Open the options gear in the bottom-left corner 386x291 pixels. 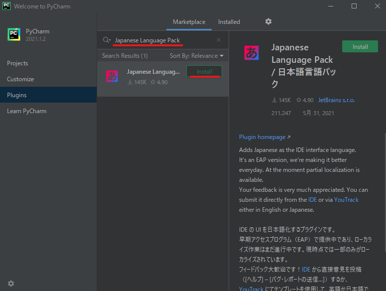[11, 284]
